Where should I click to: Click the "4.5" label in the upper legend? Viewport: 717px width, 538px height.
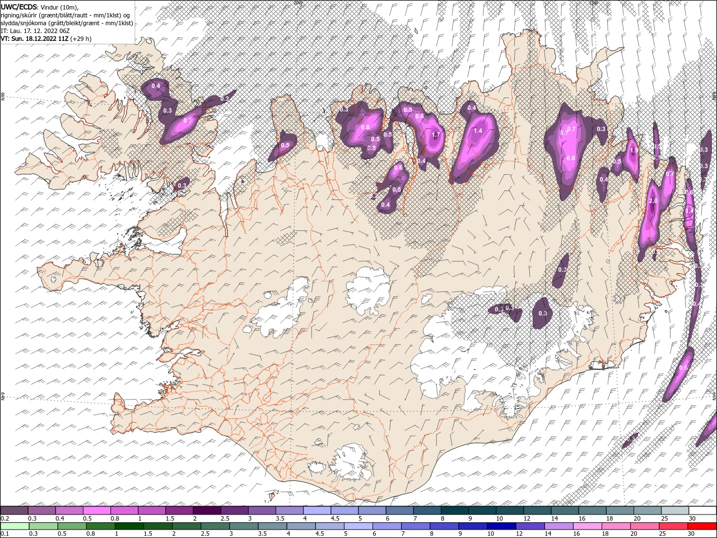click(x=335, y=518)
